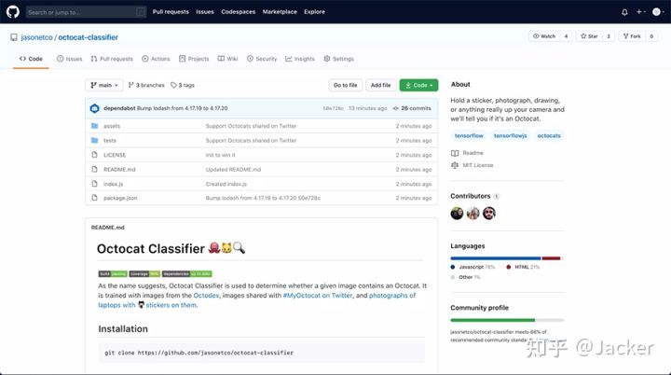Click the Community profile progress bar
The width and height of the screenshot is (671, 375).
[507, 320]
